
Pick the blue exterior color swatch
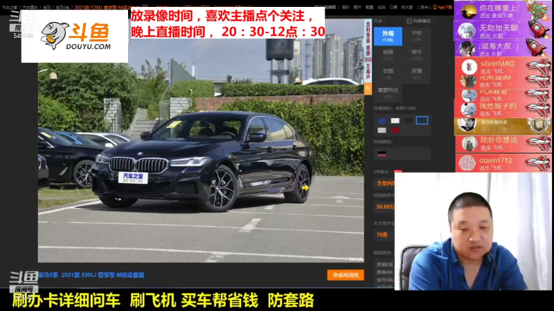click(x=382, y=120)
